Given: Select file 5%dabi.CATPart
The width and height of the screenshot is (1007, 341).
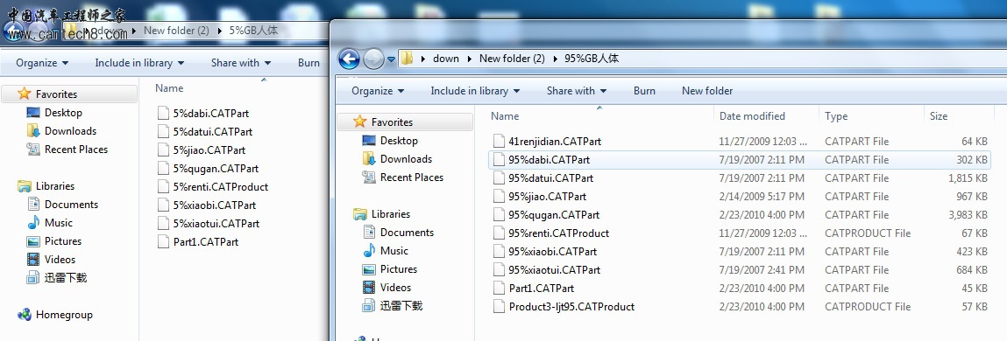Looking at the screenshot, I should coord(210,114).
